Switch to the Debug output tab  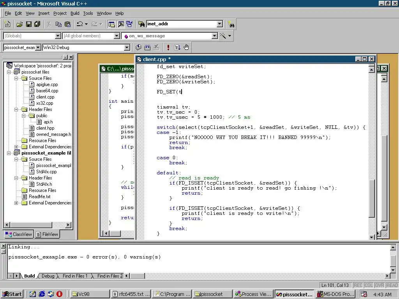[48, 276]
